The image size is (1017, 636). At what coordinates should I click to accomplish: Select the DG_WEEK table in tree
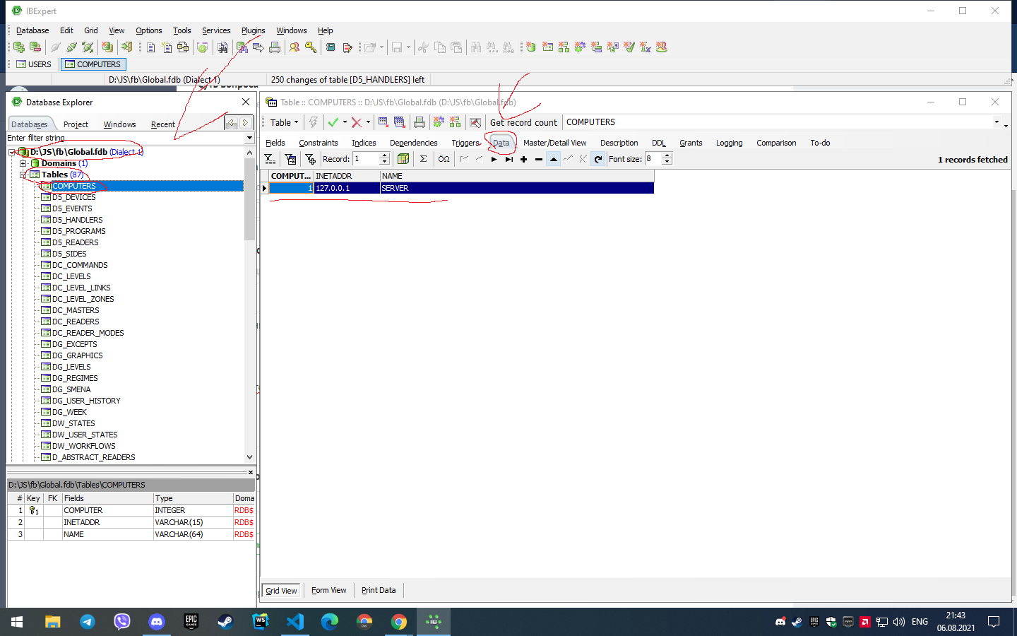point(69,412)
